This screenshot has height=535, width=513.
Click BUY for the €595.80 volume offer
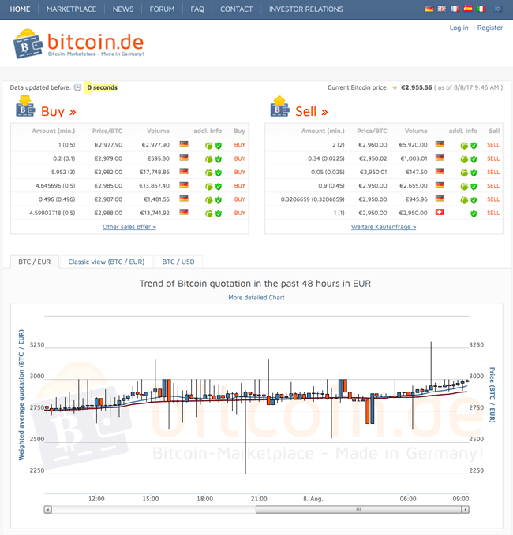point(240,158)
